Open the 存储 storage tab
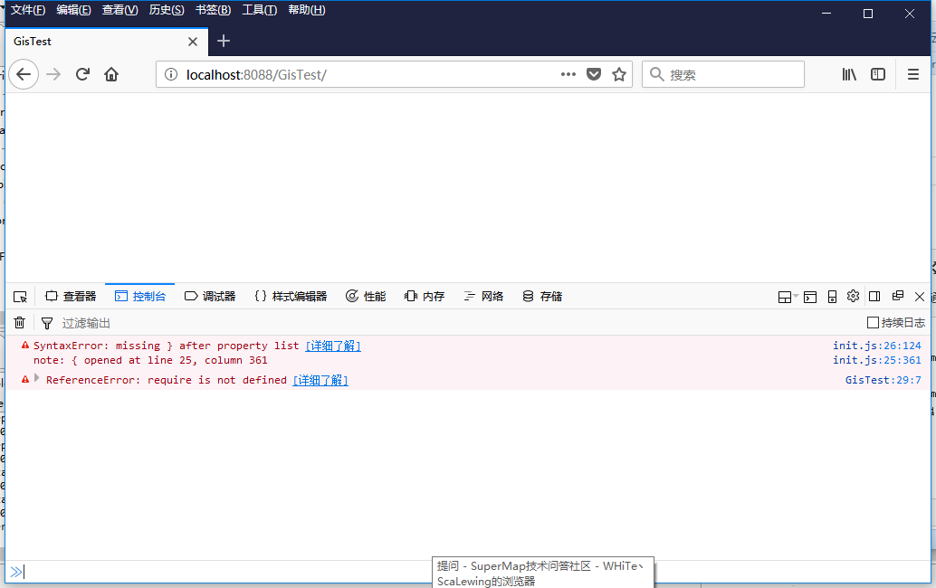Viewport: 936px width, 588px height. coord(542,297)
